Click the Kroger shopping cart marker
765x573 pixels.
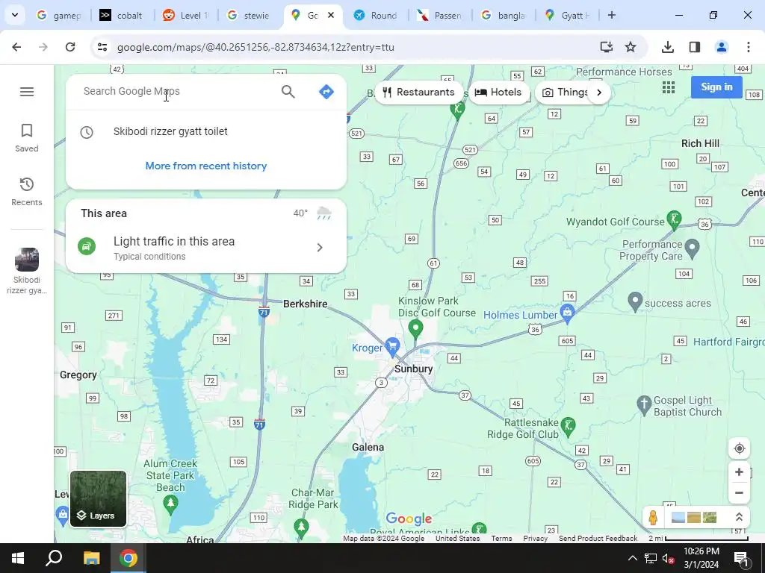pos(393,346)
